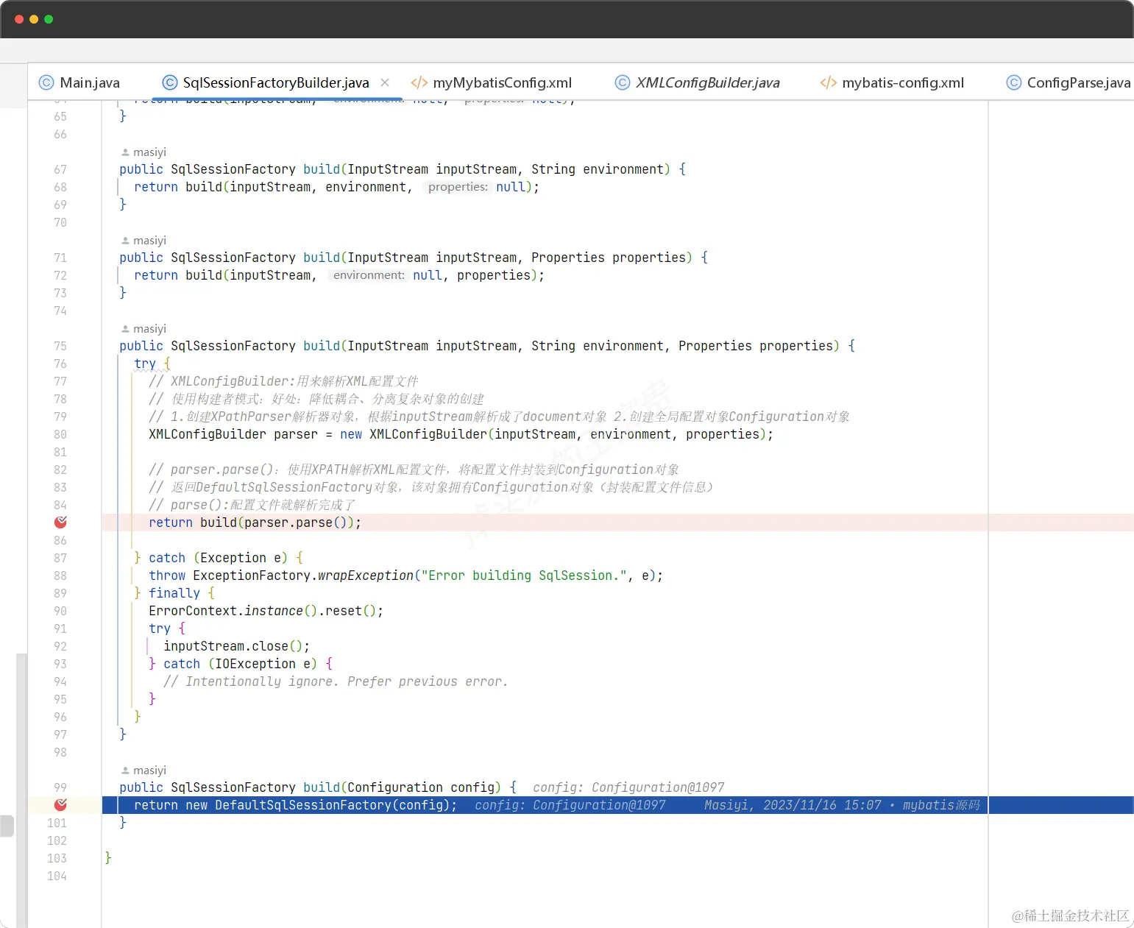1134x928 pixels.
Task: Click the red close window button
Action: point(19,19)
